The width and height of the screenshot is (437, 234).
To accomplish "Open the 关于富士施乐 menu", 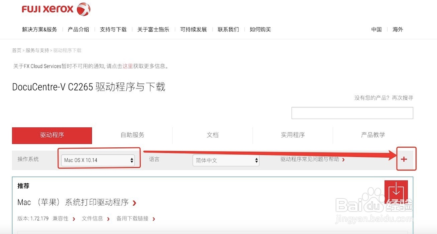I will [x=153, y=30].
